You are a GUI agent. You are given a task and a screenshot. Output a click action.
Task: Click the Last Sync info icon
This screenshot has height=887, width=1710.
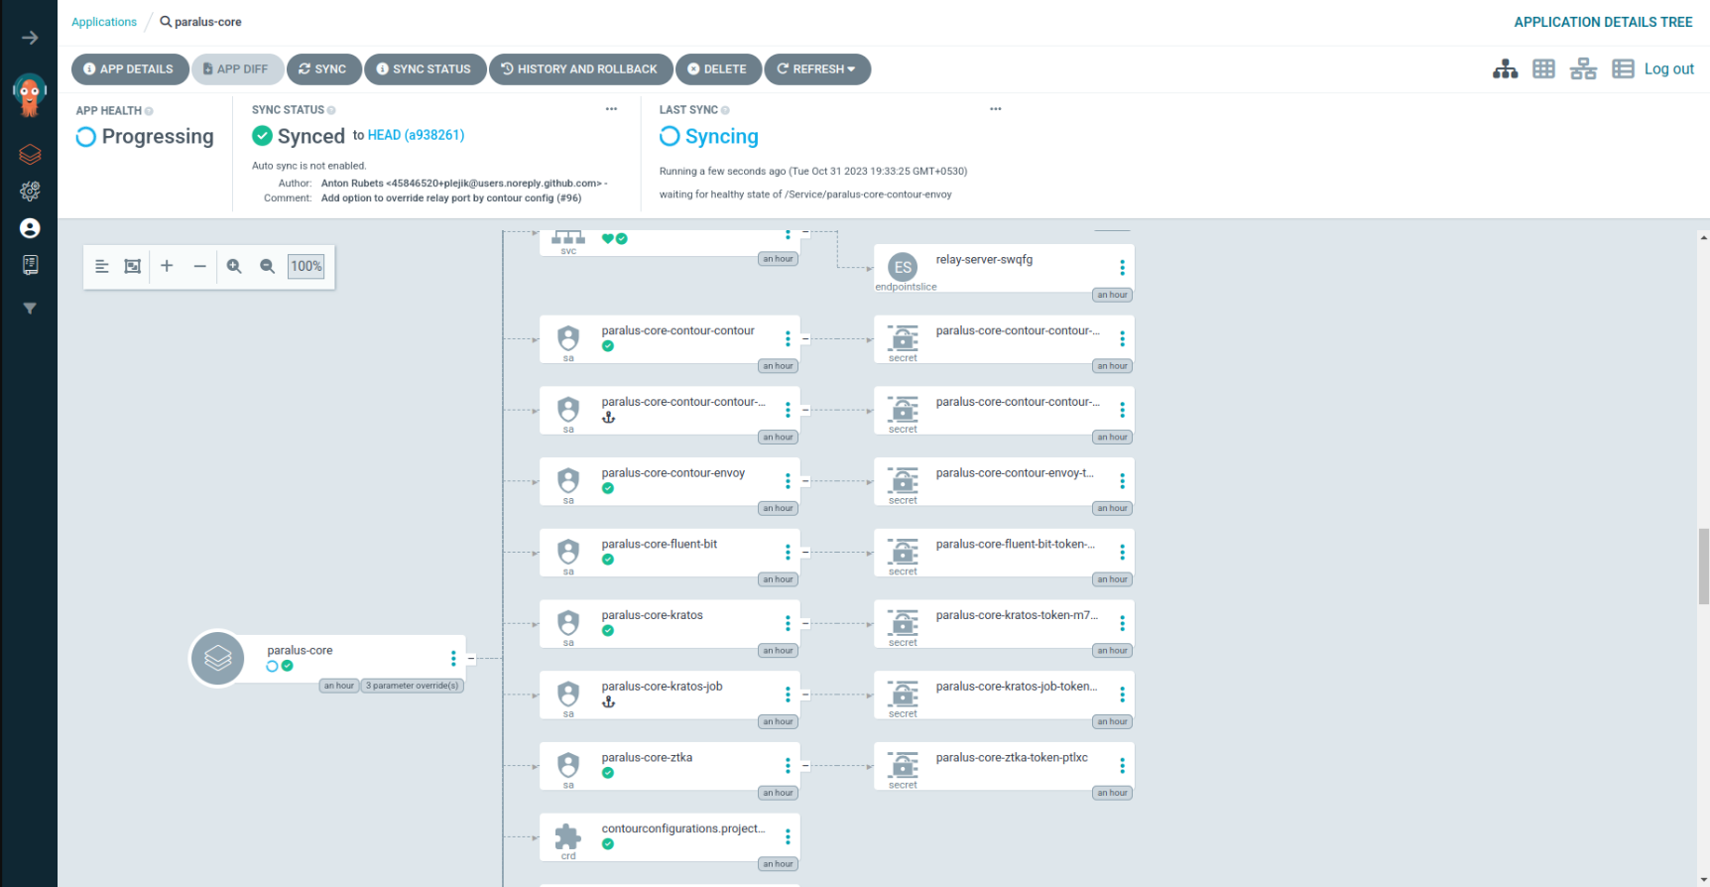point(725,110)
